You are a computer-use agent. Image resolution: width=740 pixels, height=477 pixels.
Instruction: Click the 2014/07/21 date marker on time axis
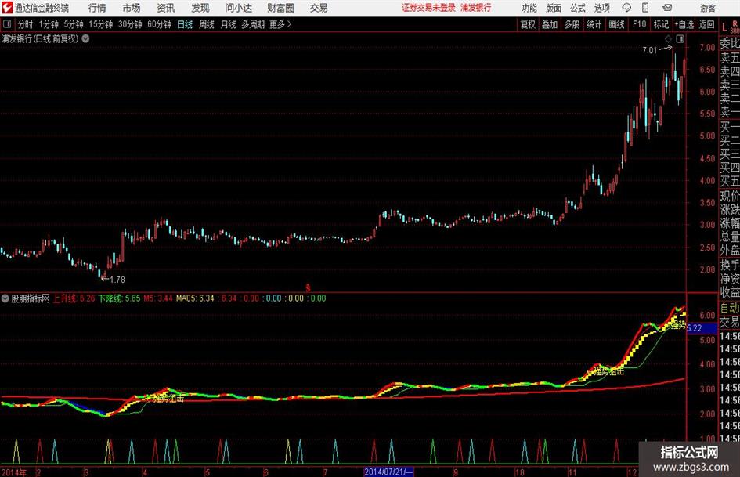tap(388, 472)
